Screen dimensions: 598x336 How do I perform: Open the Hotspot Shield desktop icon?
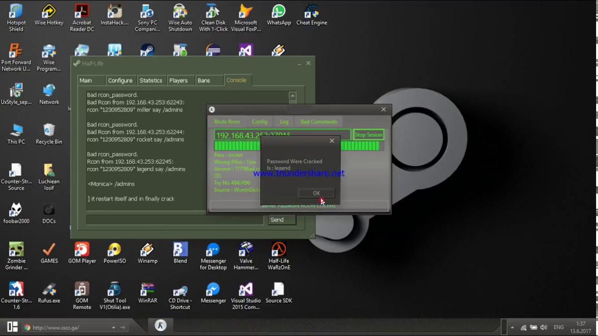click(16, 18)
